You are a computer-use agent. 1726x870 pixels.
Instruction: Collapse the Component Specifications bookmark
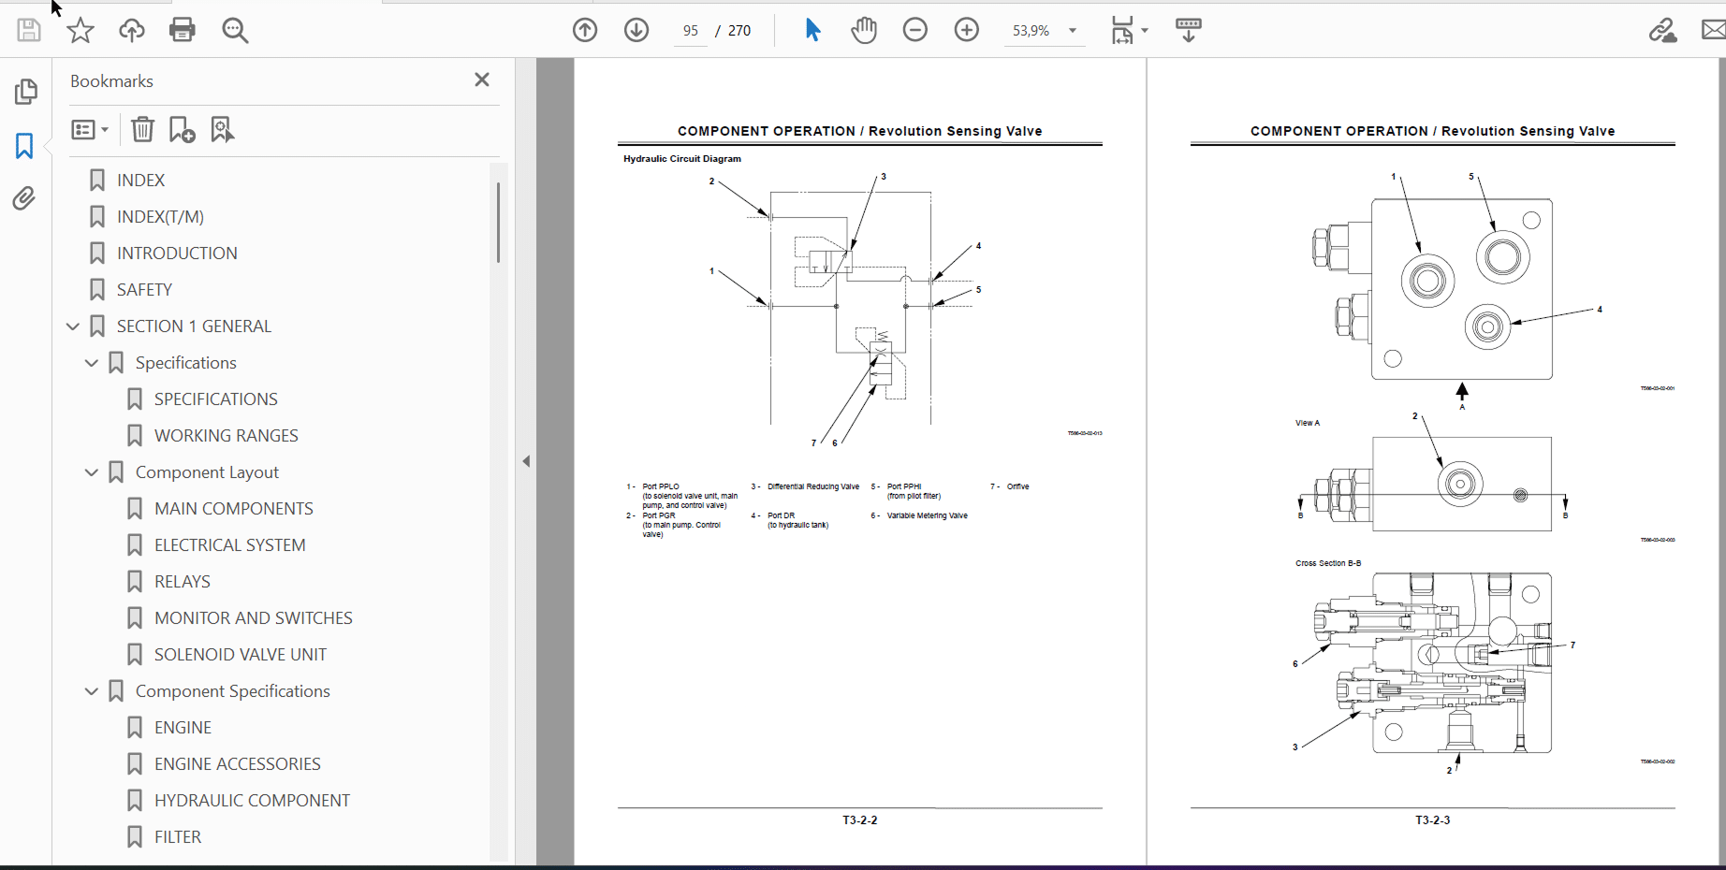click(91, 690)
